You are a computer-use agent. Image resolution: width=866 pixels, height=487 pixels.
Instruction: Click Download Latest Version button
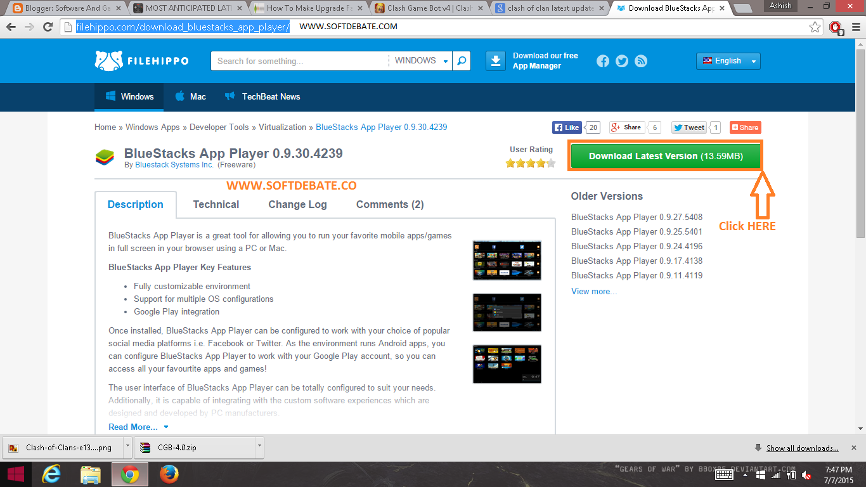665,156
